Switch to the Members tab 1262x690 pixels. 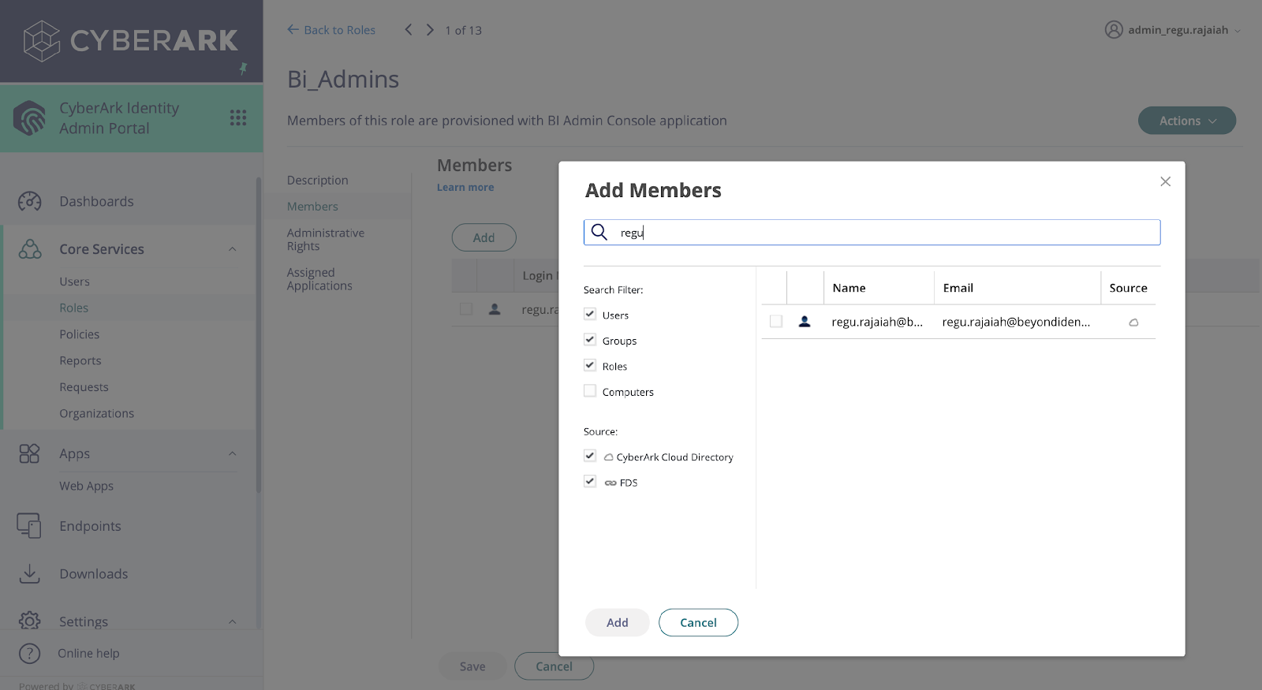point(312,207)
